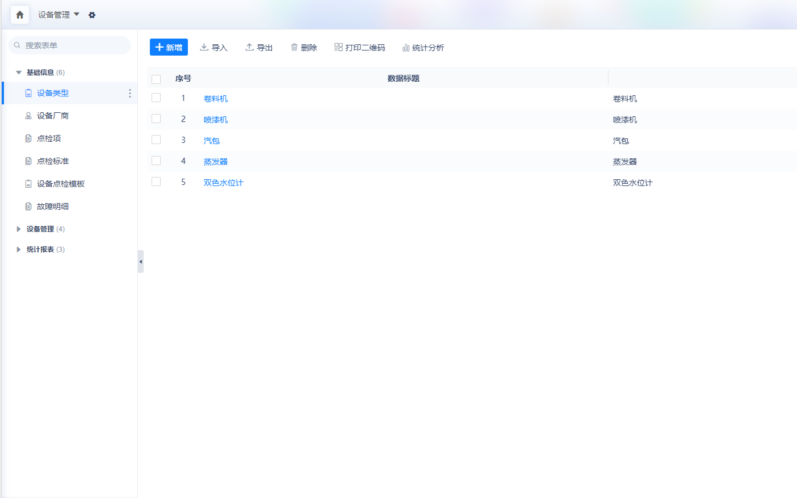Click the 设备厂商 person icon
The width and height of the screenshot is (797, 498).
[x=28, y=116]
